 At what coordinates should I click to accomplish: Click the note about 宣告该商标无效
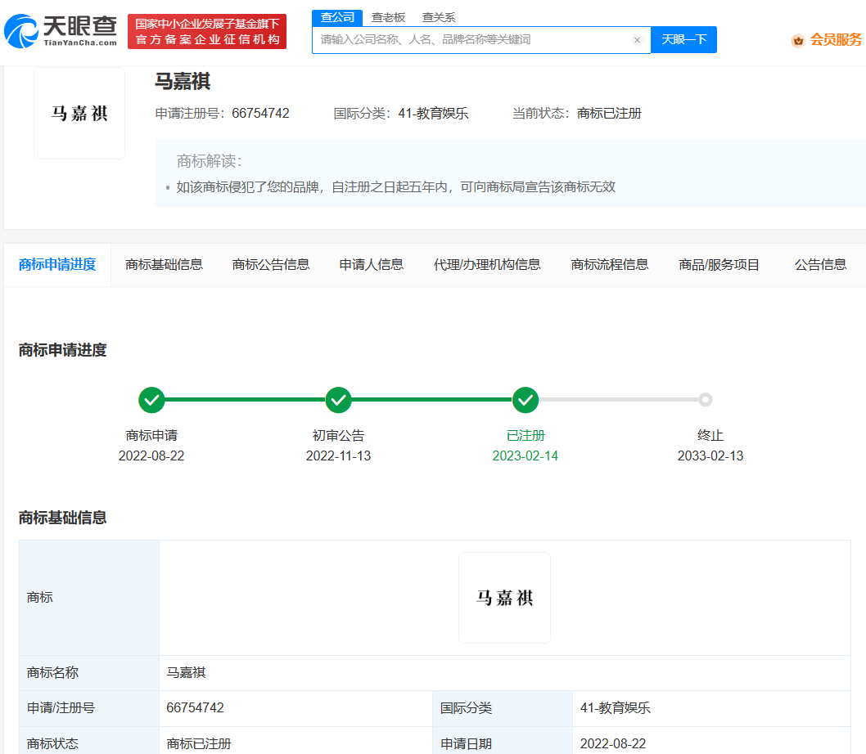[396, 187]
